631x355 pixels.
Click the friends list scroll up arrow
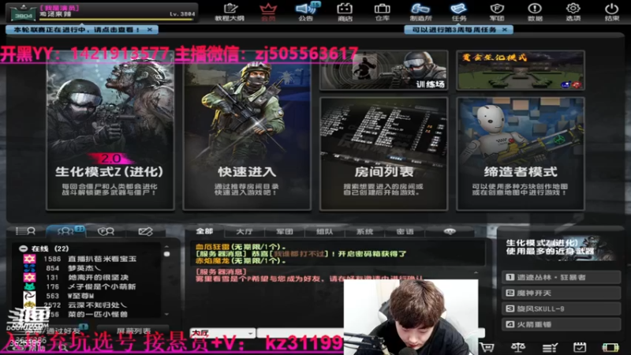[166, 246]
